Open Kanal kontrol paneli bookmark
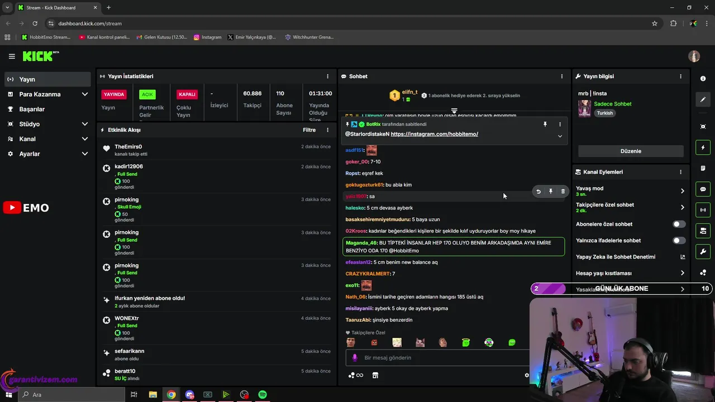Viewport: 715px width, 402px height. pos(104,37)
